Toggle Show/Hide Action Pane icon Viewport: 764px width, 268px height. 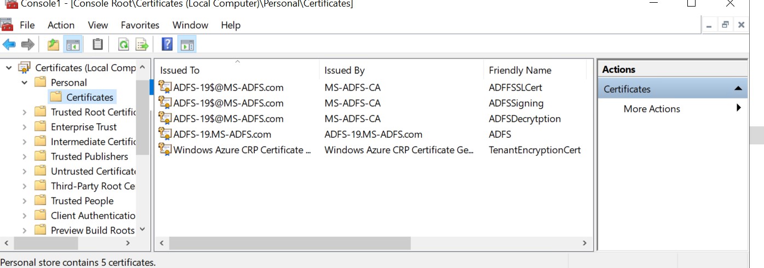coord(187,44)
